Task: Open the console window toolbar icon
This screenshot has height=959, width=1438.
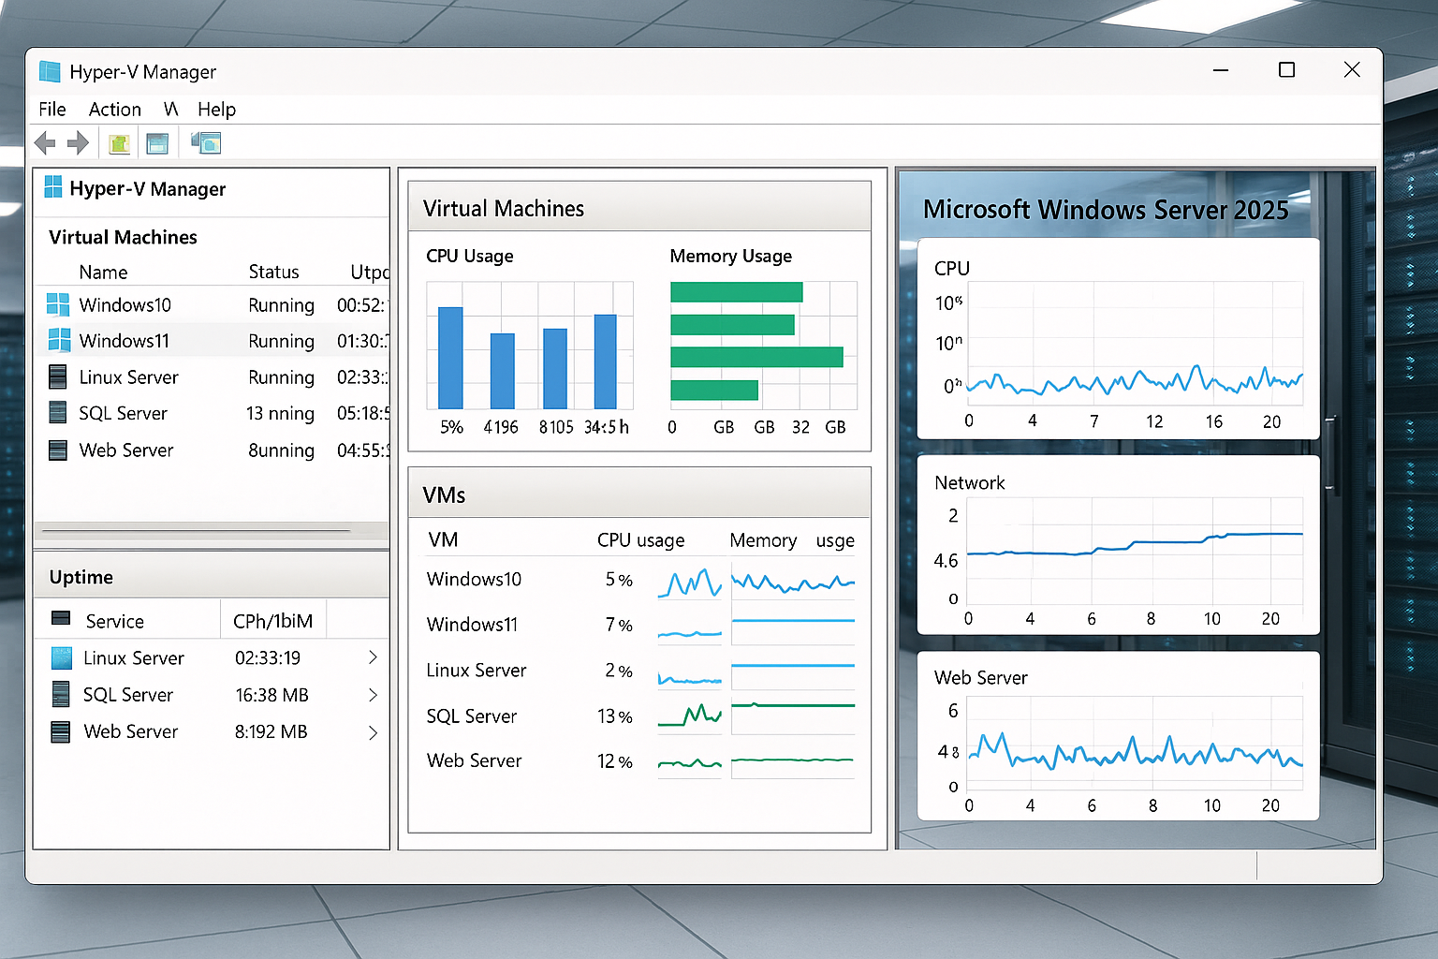Action: point(158,142)
